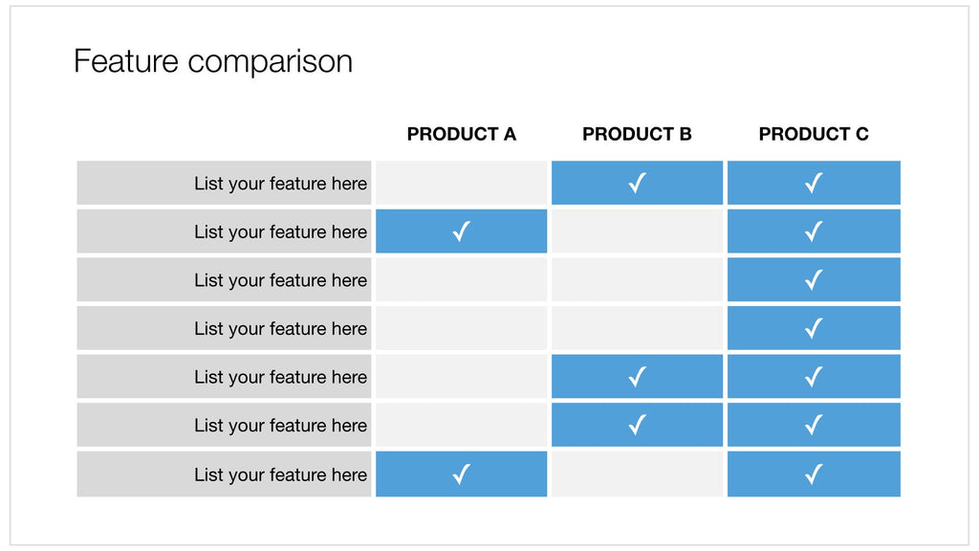
Task: Toggle empty Product A cell in first row
Action: click(461, 183)
